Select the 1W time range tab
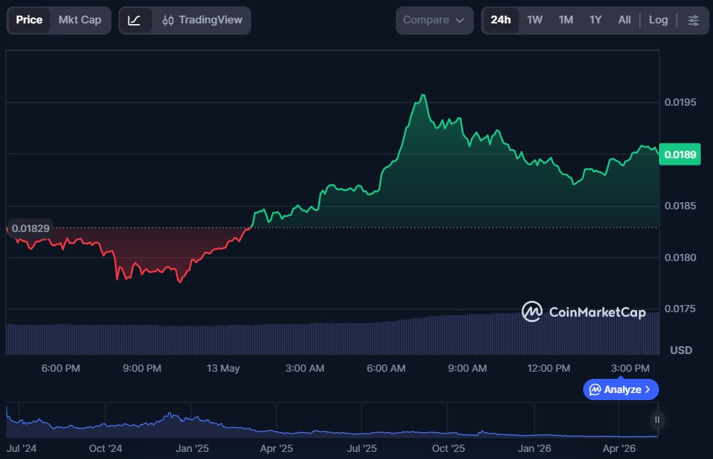This screenshot has width=713, height=459. pos(534,20)
